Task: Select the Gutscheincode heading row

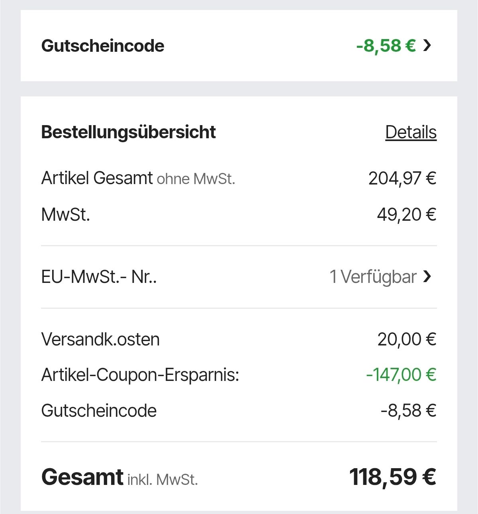Action: (x=239, y=45)
